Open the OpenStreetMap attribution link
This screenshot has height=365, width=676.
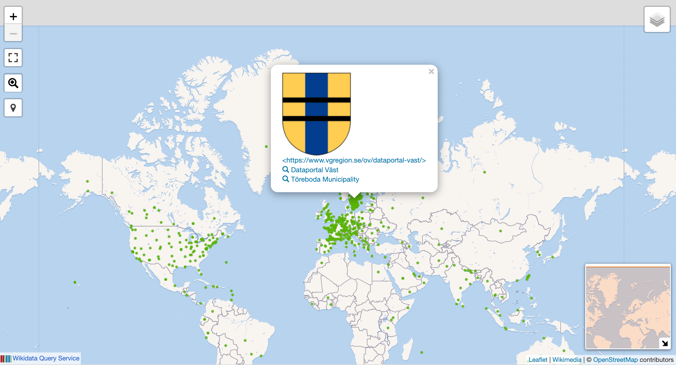615,360
